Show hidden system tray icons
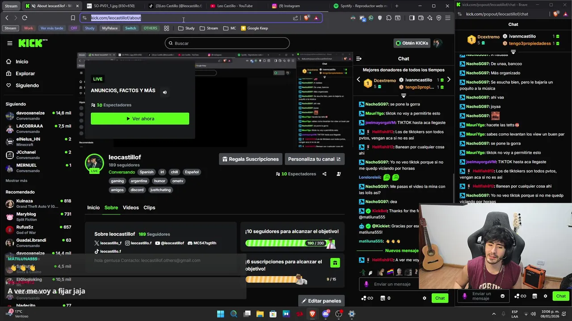The width and height of the screenshot is (572, 321). pos(494,314)
